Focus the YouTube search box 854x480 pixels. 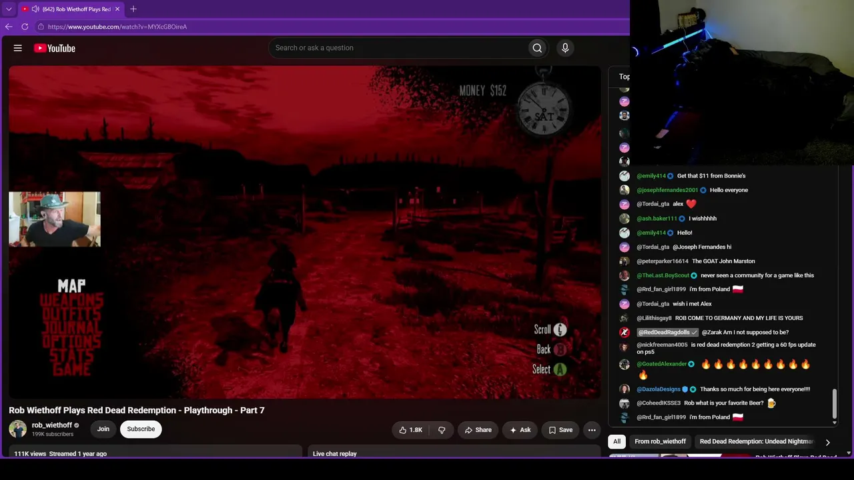pyautogui.click(x=398, y=48)
